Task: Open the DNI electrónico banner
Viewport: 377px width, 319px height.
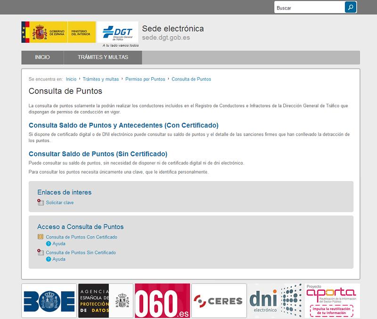Action: (x=275, y=301)
